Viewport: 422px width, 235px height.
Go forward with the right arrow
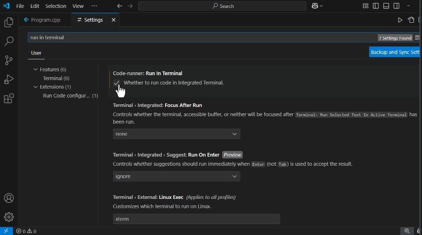click(x=130, y=6)
